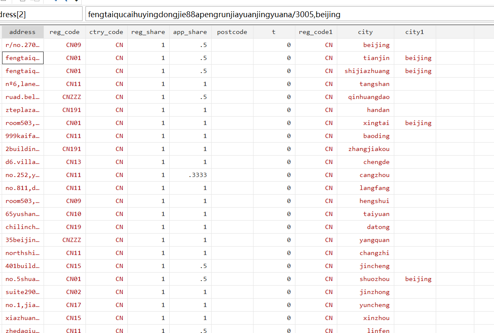Select city1 'beijing' in the shuozhou row
This screenshot has height=333, width=494.
[415, 279]
